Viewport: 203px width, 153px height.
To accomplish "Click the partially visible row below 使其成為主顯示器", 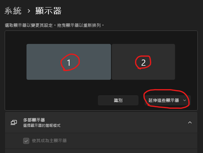I will tap(101, 151).
